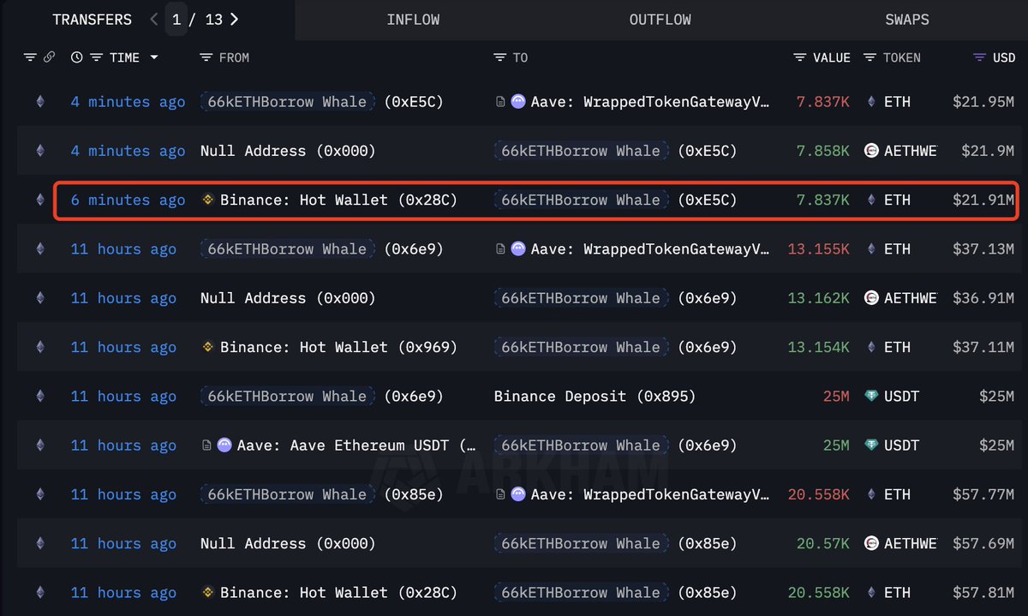Open the FROM column filter icon
Viewport: 1028px width, 616px height.
click(206, 57)
